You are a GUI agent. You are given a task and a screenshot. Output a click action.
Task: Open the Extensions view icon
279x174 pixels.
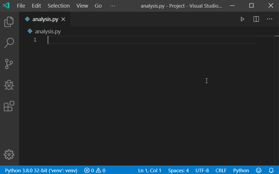(9, 106)
